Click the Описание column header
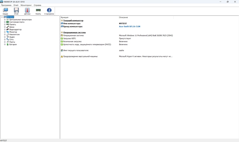Viewport: 239px width, 142px height. coord(124,17)
